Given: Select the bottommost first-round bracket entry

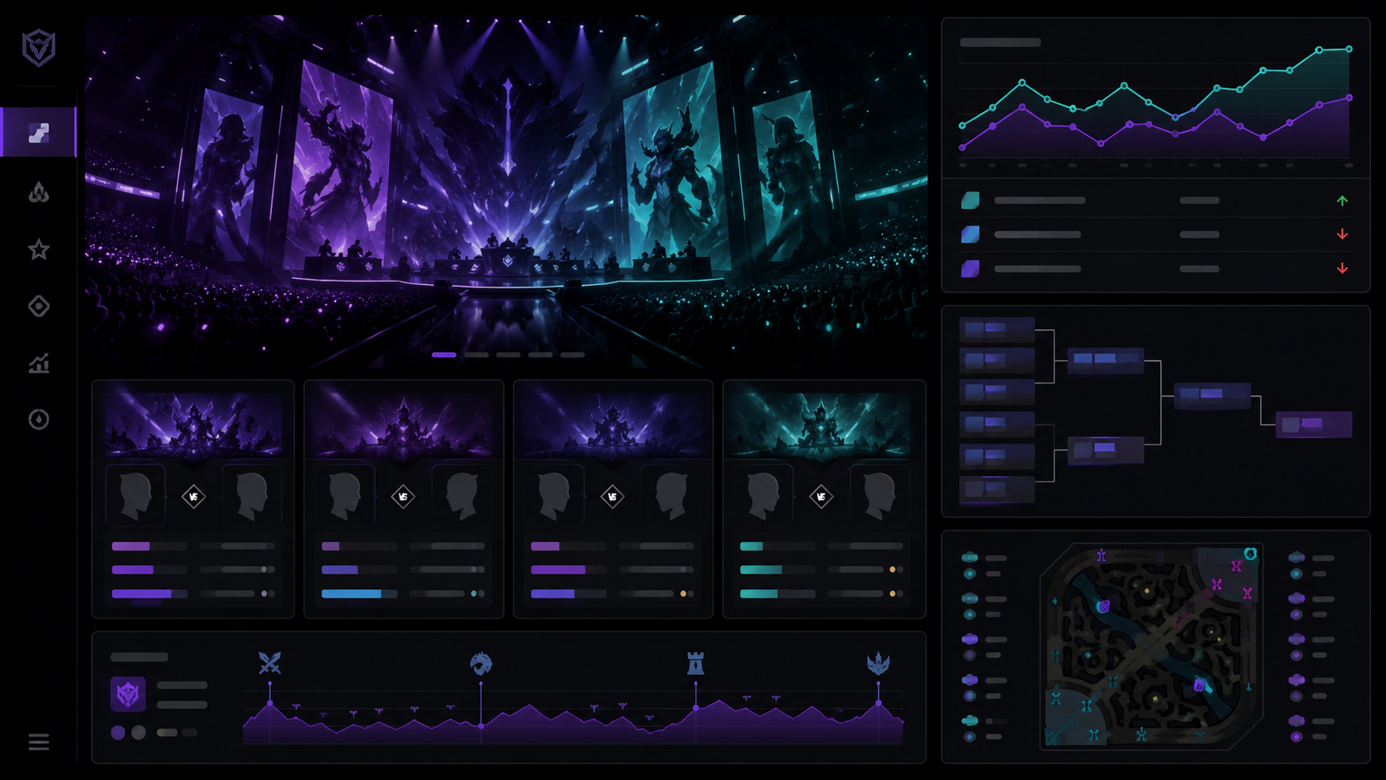Looking at the screenshot, I should (x=996, y=489).
